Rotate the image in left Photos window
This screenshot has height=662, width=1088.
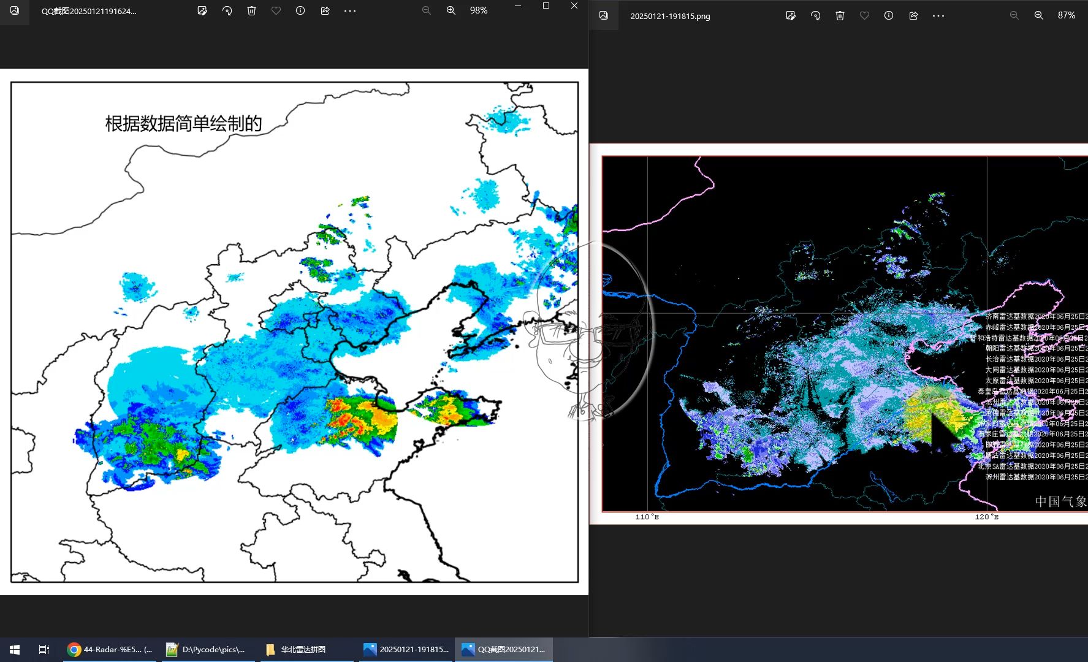pyautogui.click(x=227, y=10)
